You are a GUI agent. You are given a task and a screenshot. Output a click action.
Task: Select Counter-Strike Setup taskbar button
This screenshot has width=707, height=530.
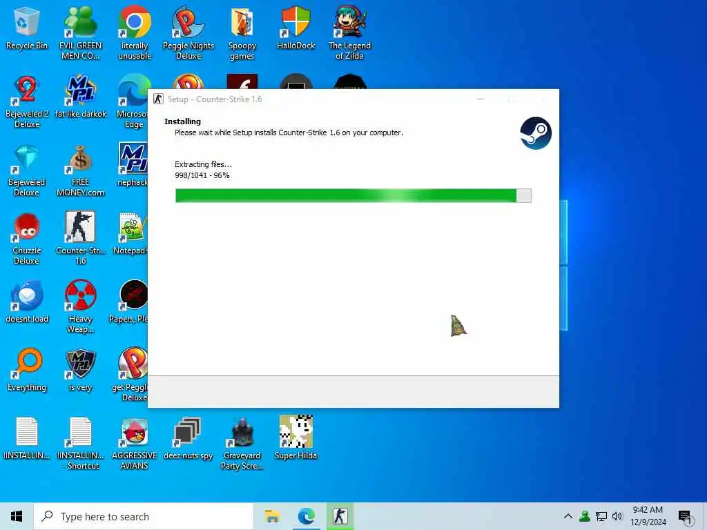point(340,516)
